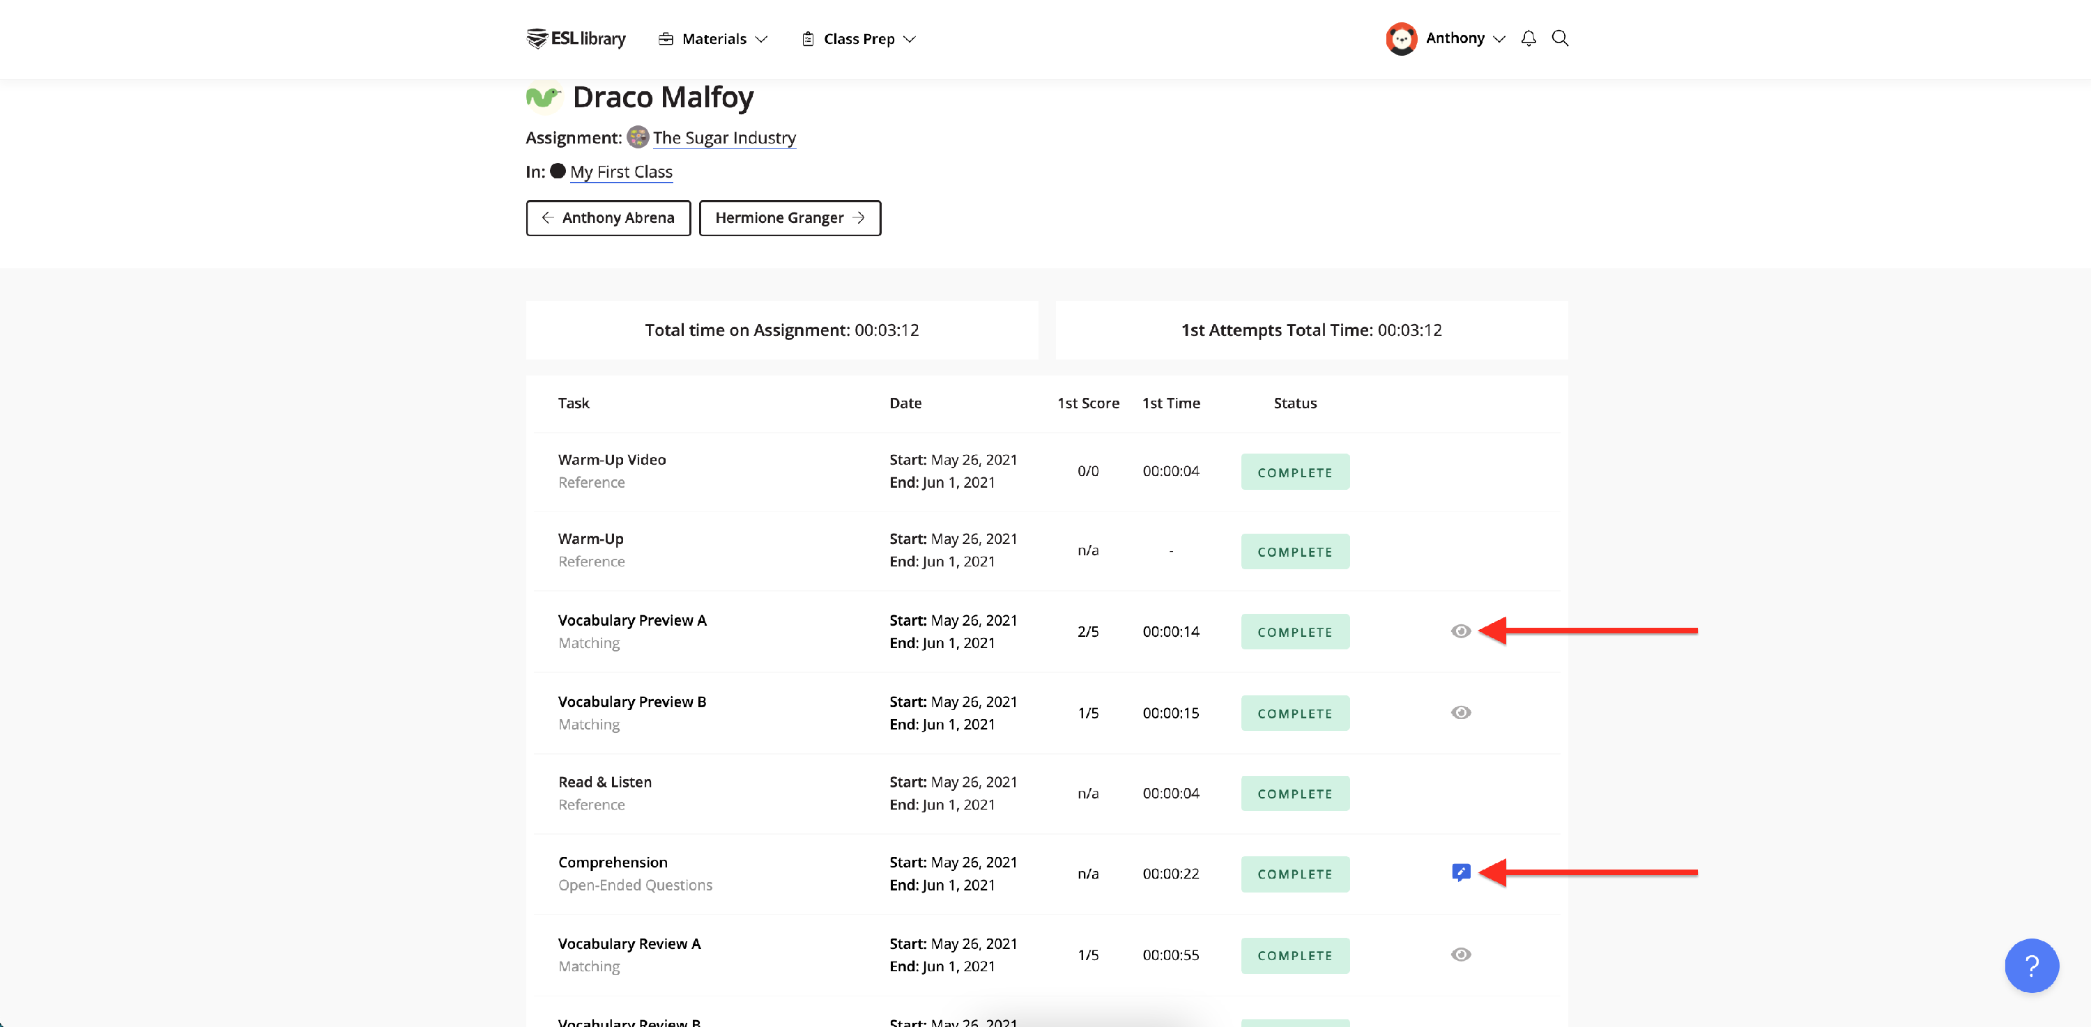Viewport: 2091px width, 1027px height.
Task: Open the notifications bell
Action: tap(1528, 38)
